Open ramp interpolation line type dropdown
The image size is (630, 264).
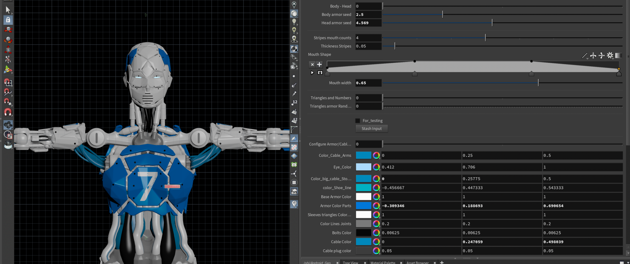coord(585,55)
